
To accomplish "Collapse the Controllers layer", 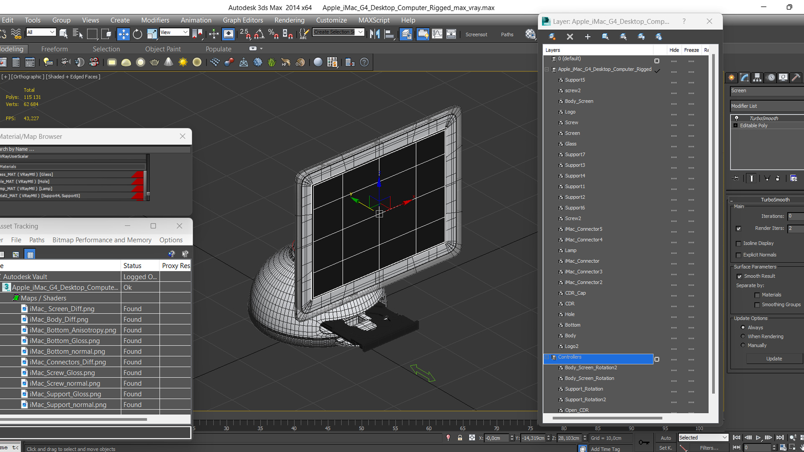I will point(547,357).
